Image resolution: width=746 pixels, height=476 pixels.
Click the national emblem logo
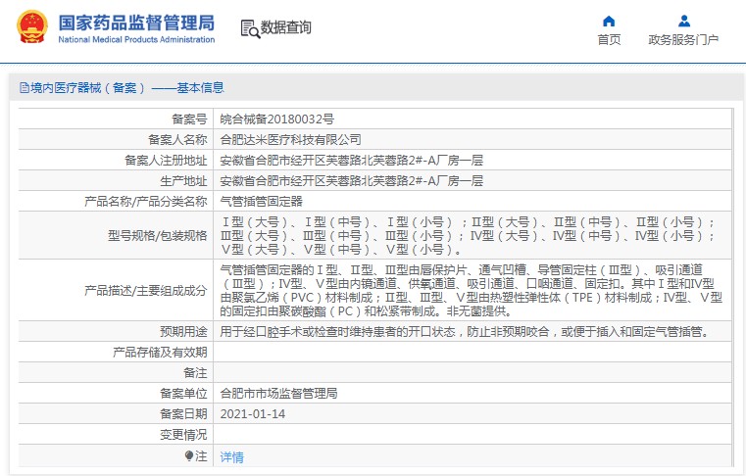[32, 27]
